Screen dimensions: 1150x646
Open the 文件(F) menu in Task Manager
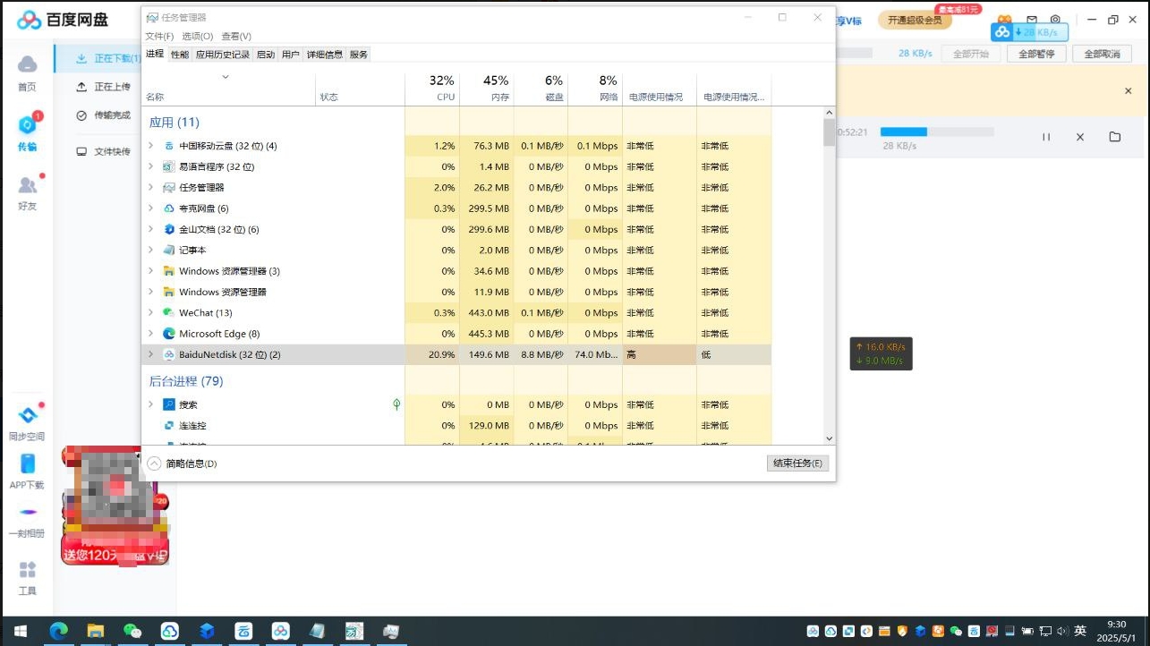pos(159,37)
